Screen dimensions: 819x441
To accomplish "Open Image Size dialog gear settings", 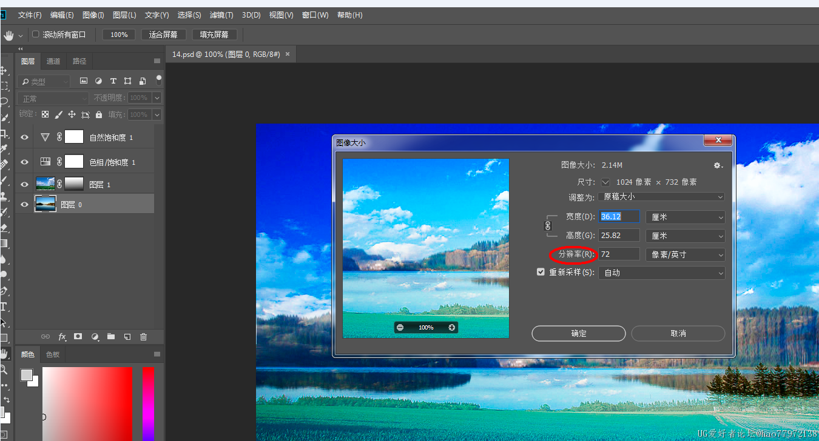I will [718, 165].
